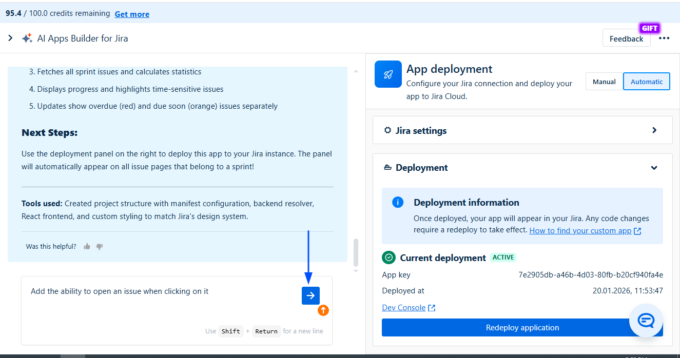Collapse the Deployment section
680x358 pixels.
tap(654, 168)
